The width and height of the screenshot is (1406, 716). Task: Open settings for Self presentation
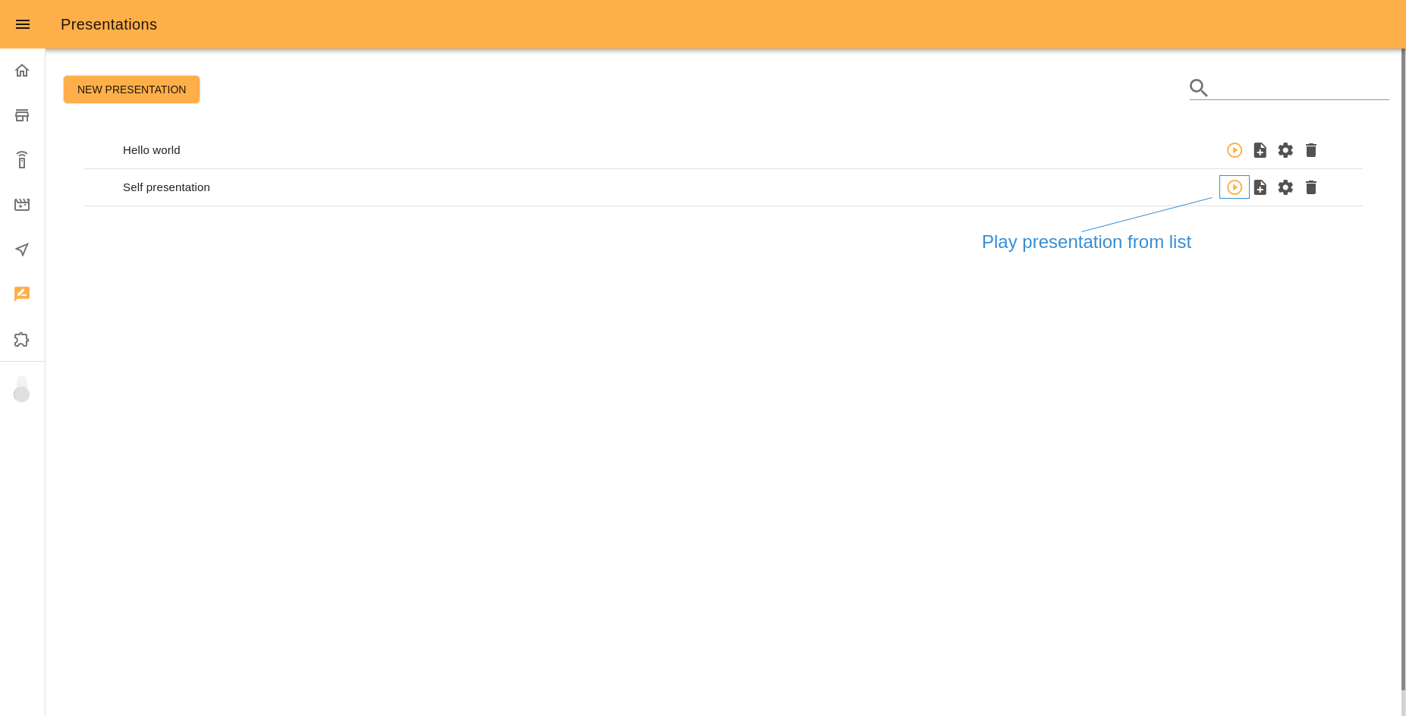click(1285, 187)
